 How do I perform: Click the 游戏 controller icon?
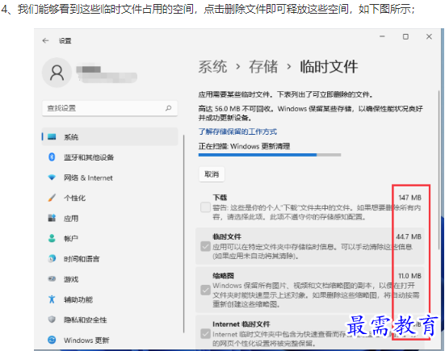tap(52, 278)
